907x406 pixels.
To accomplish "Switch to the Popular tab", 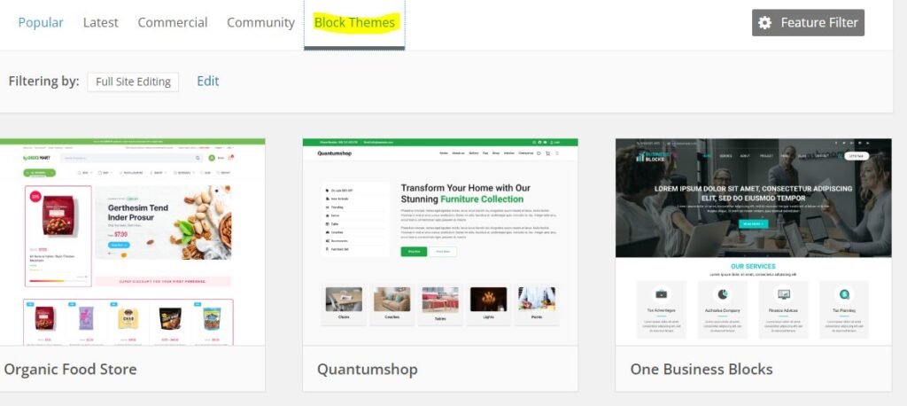I will pyautogui.click(x=41, y=23).
